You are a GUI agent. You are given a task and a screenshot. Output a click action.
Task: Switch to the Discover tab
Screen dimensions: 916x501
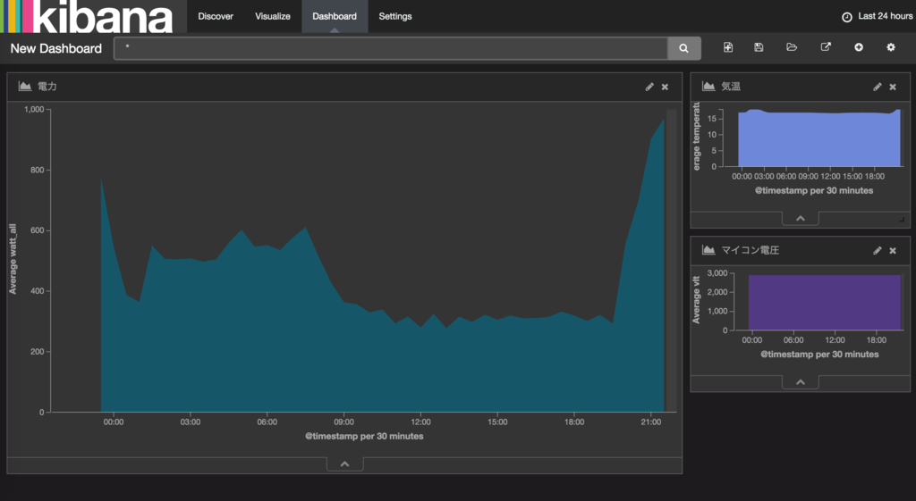pyautogui.click(x=216, y=16)
